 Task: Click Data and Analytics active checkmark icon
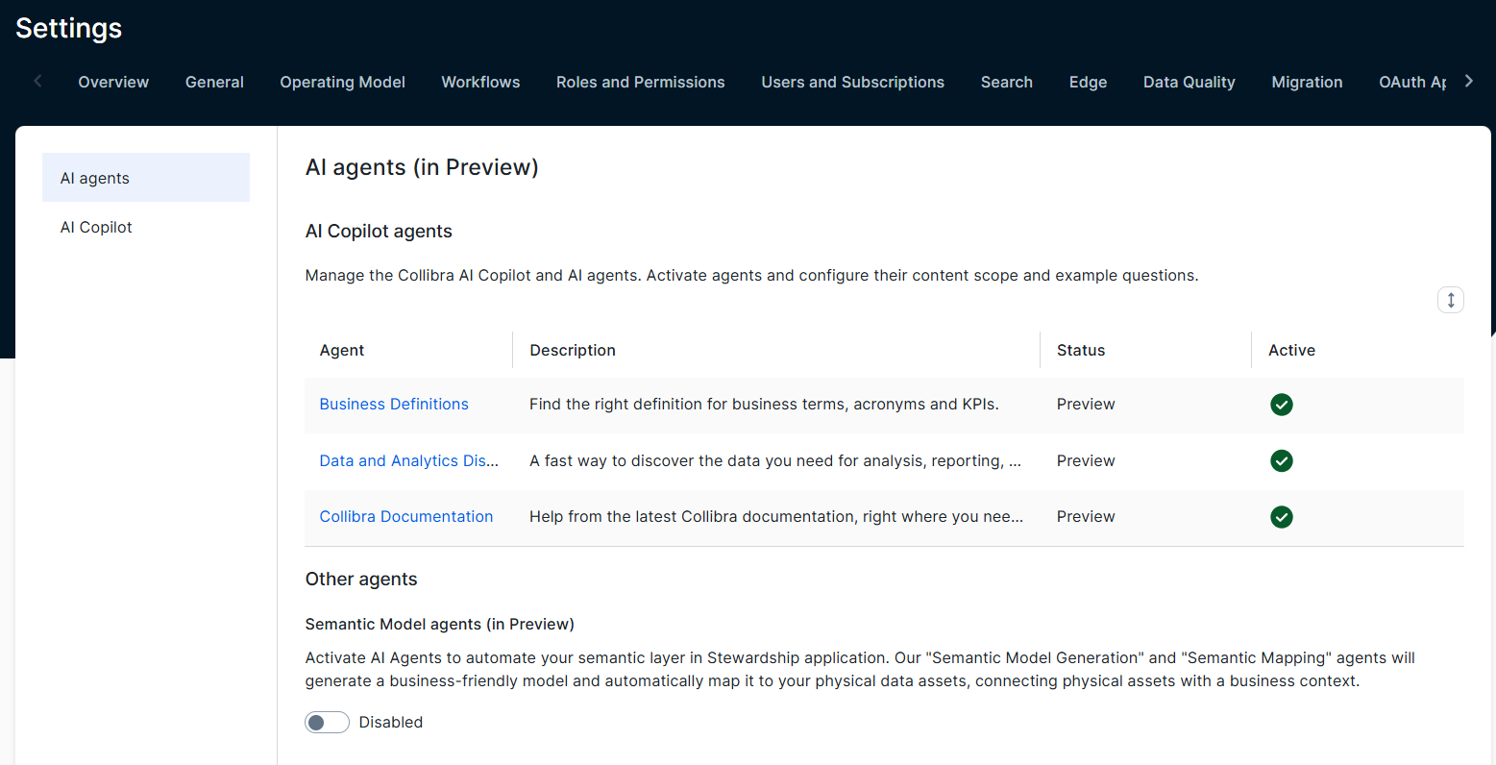pyautogui.click(x=1281, y=461)
